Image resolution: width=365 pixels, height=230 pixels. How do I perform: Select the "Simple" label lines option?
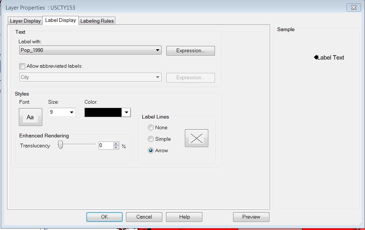(151, 139)
